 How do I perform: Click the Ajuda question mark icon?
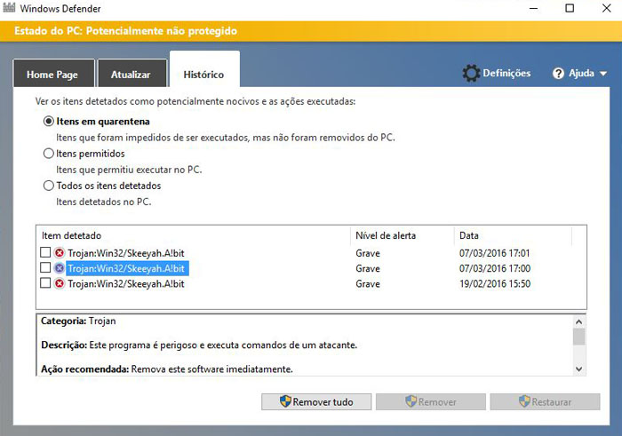[x=558, y=74]
